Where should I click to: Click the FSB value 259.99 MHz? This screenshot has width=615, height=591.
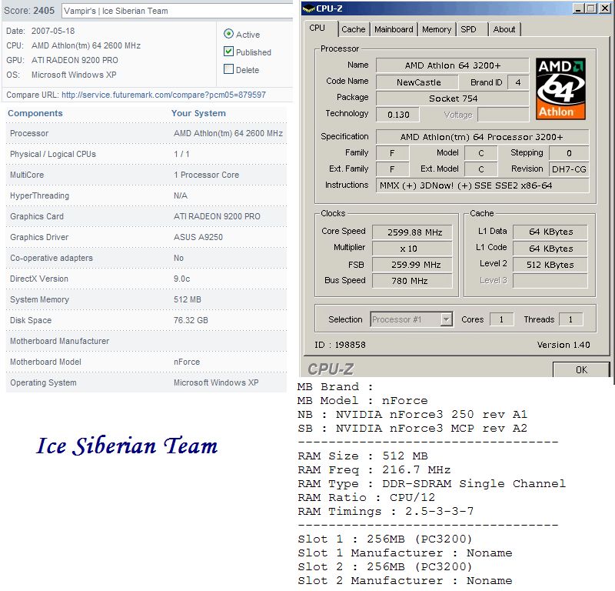412,265
